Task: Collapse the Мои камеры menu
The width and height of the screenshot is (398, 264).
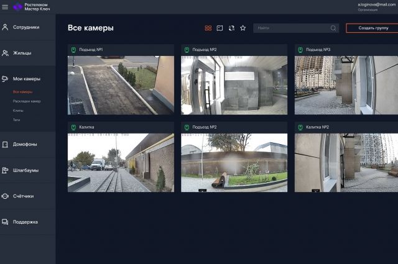Action: point(27,79)
